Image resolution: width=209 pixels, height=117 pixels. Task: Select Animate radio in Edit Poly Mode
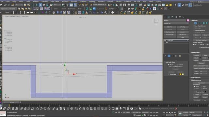point(177,65)
